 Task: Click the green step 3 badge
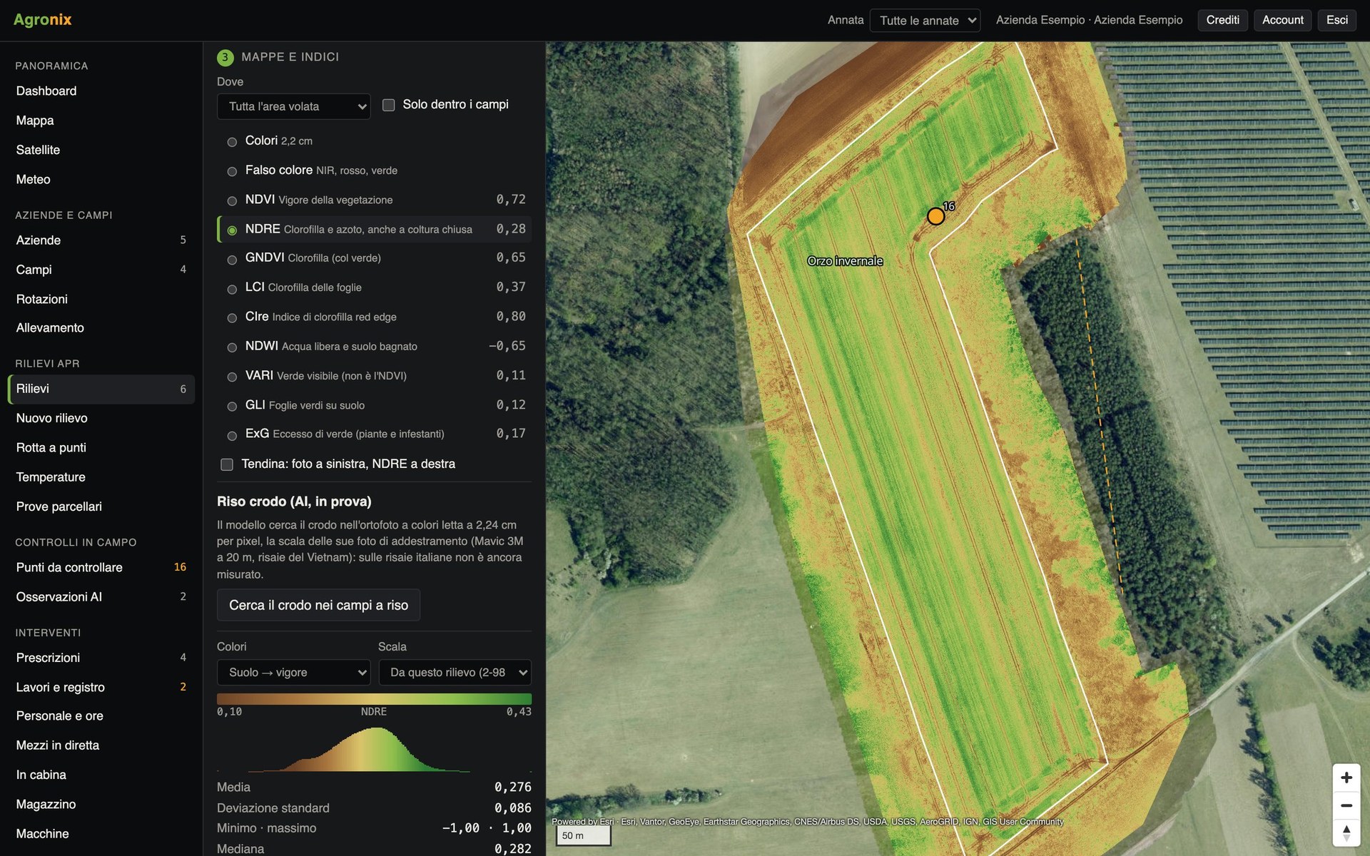[x=225, y=57]
